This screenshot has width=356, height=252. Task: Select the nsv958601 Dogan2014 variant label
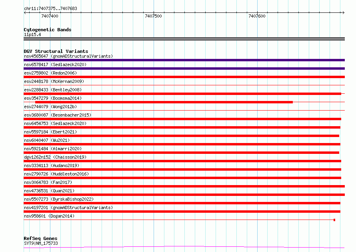click(49, 216)
